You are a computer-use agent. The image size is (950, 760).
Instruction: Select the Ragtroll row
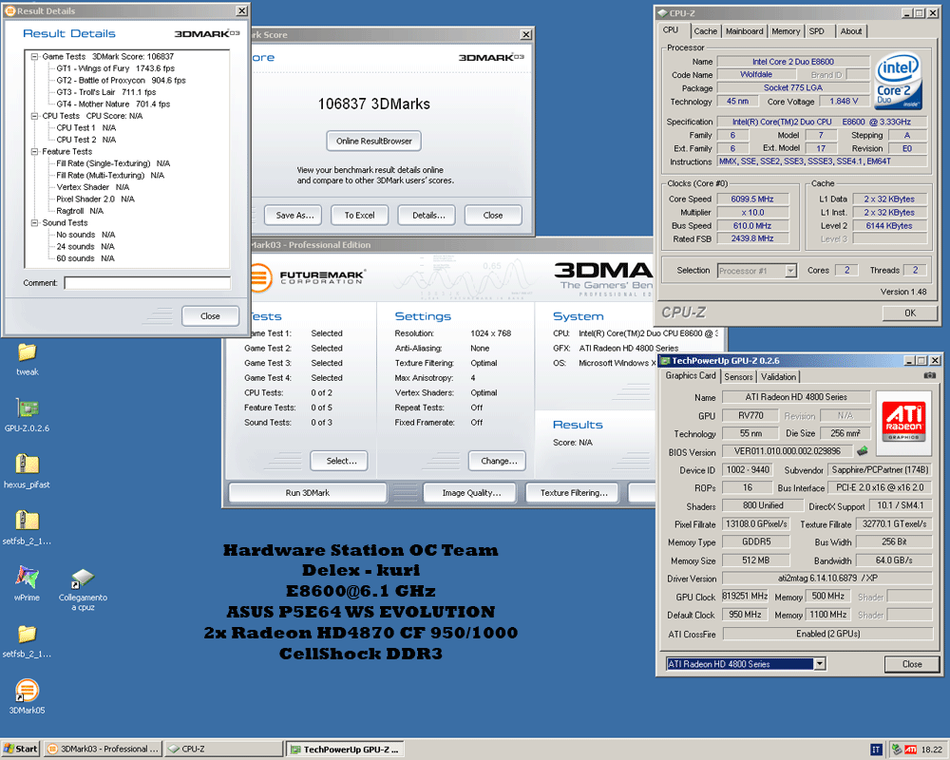[x=80, y=211]
